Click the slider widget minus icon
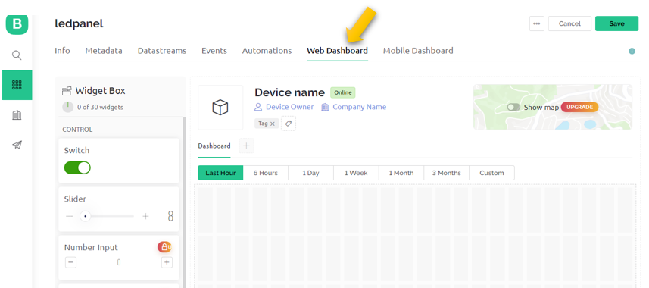Image resolution: width=649 pixels, height=288 pixels. (x=70, y=216)
